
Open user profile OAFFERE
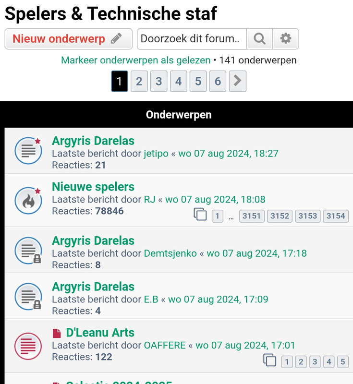point(165,346)
